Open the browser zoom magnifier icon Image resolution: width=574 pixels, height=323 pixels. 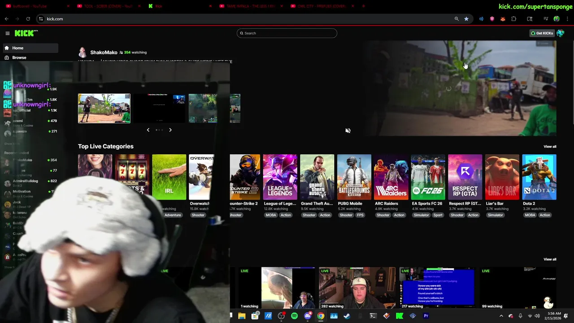[457, 19]
